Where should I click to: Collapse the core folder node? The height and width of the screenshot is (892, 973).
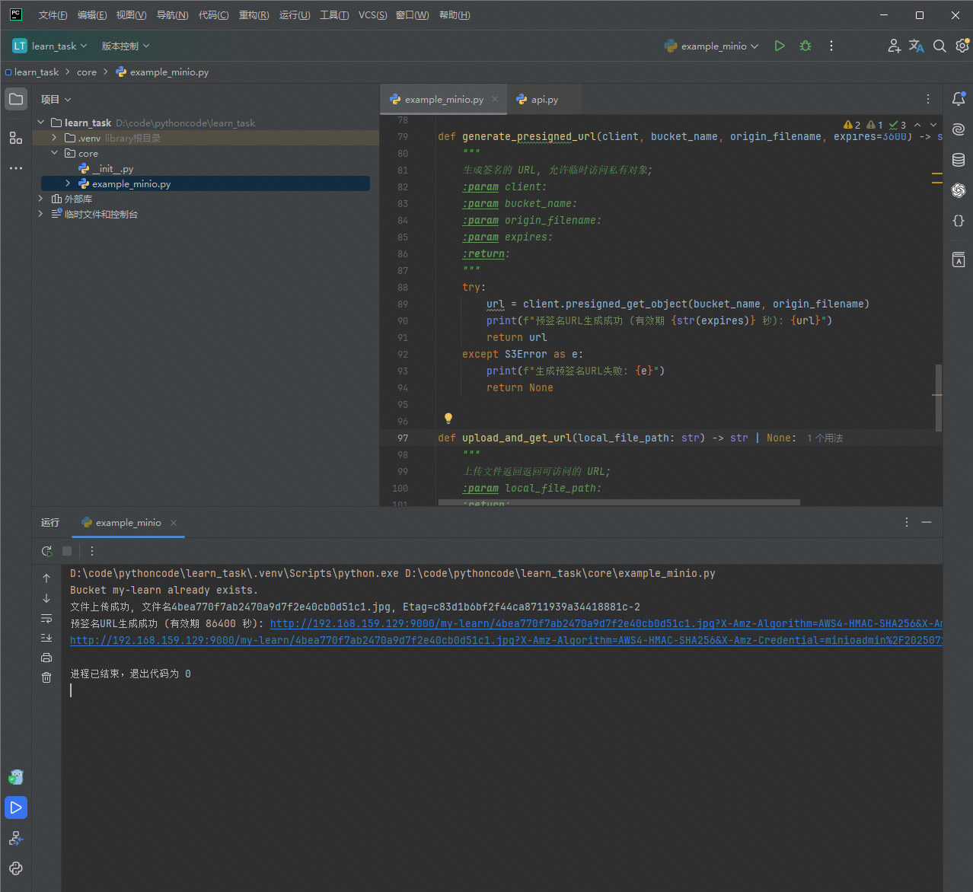point(54,153)
